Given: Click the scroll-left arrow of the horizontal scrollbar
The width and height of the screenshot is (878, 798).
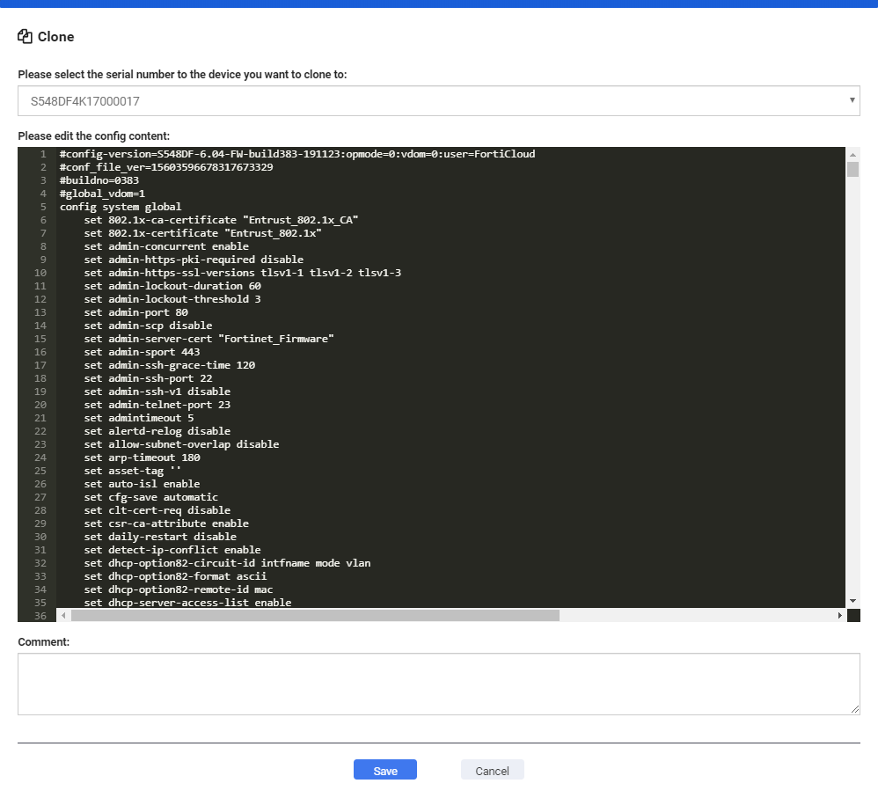Looking at the screenshot, I should [62, 615].
